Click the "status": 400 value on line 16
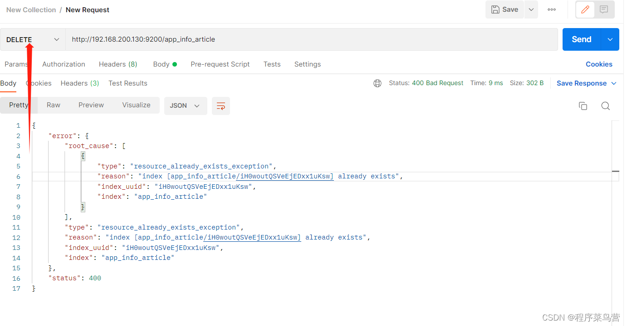The height and width of the screenshot is (326, 627). 95,278
